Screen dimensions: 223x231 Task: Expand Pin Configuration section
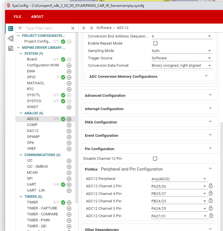tap(150, 148)
